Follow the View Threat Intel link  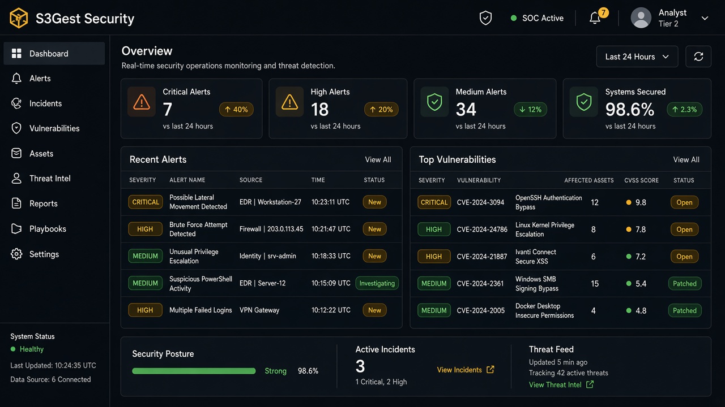coord(561,384)
